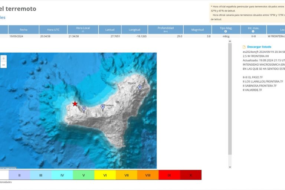Click intensity V green swatch
This screenshot has width=285, height=190.
[83, 175]
